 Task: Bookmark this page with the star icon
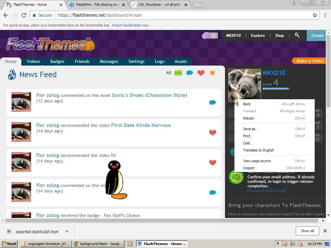click(315, 15)
